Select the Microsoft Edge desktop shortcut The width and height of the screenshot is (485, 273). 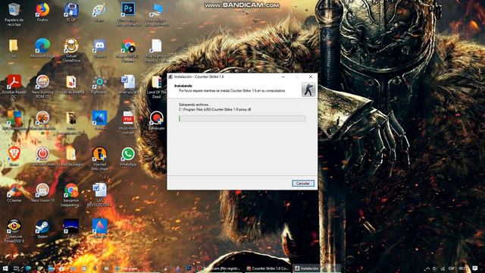(42, 49)
